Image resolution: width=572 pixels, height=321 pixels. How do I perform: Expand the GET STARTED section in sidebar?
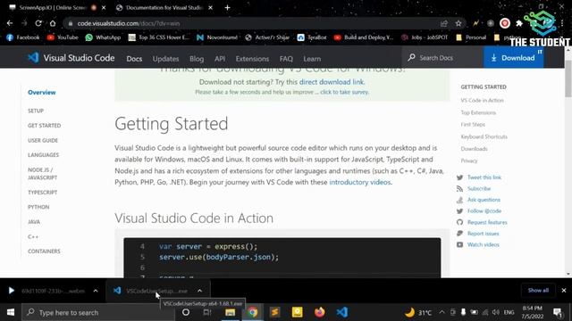(44, 126)
